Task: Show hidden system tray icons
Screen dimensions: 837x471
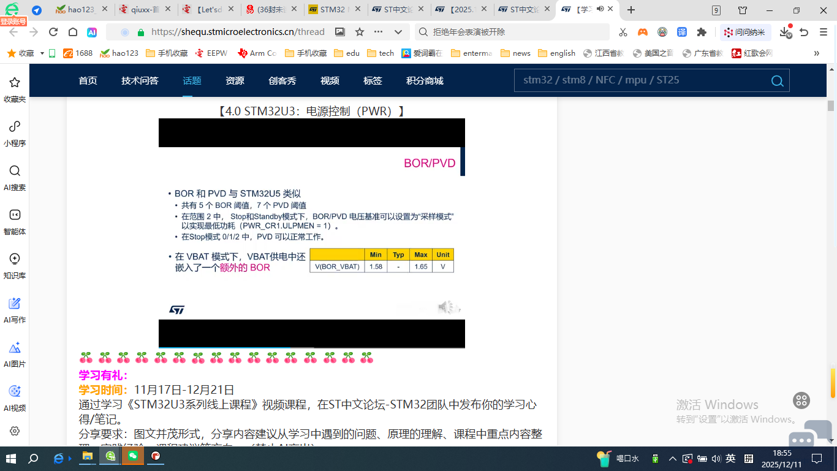Action: pos(672,458)
